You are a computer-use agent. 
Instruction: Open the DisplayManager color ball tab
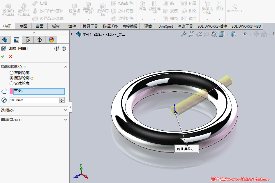[x=51, y=40]
